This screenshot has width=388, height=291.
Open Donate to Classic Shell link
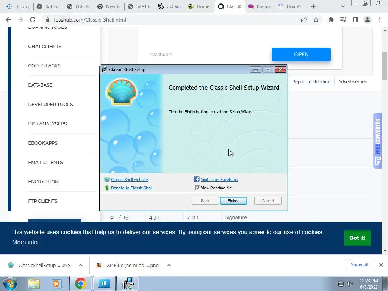(131, 188)
